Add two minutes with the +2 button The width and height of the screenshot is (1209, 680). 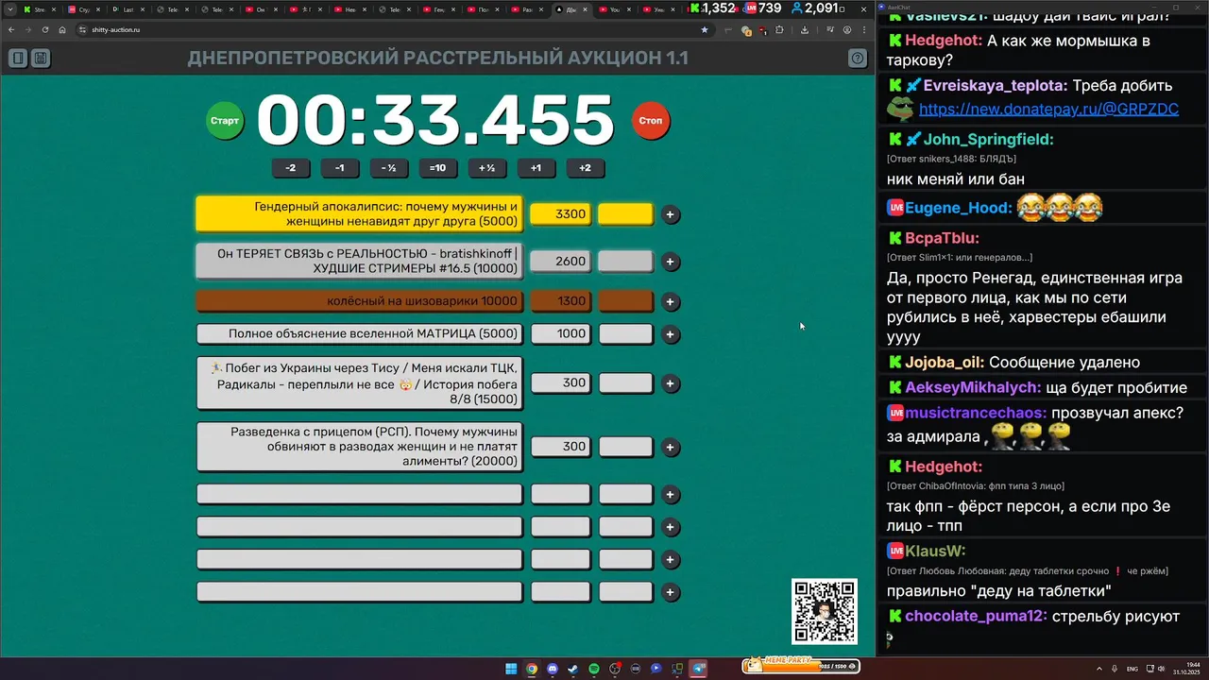(x=586, y=168)
